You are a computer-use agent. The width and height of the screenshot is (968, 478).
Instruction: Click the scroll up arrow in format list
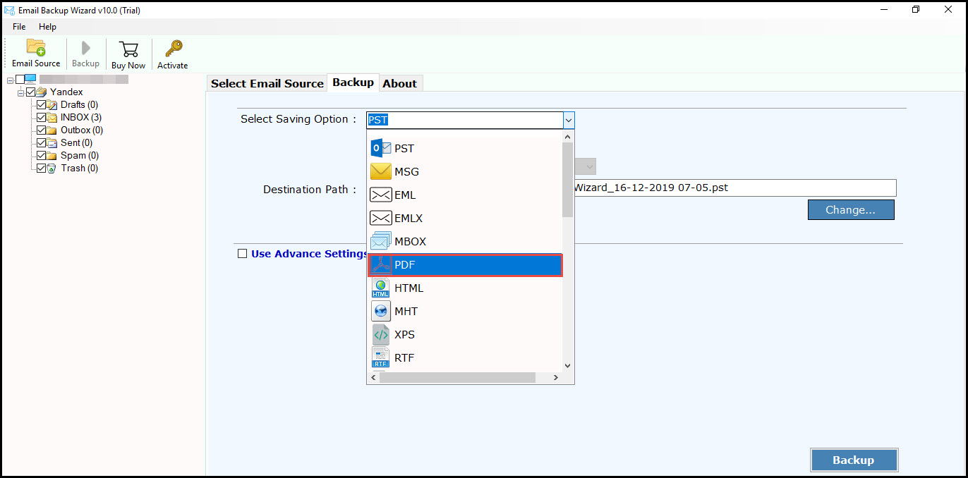click(x=567, y=135)
